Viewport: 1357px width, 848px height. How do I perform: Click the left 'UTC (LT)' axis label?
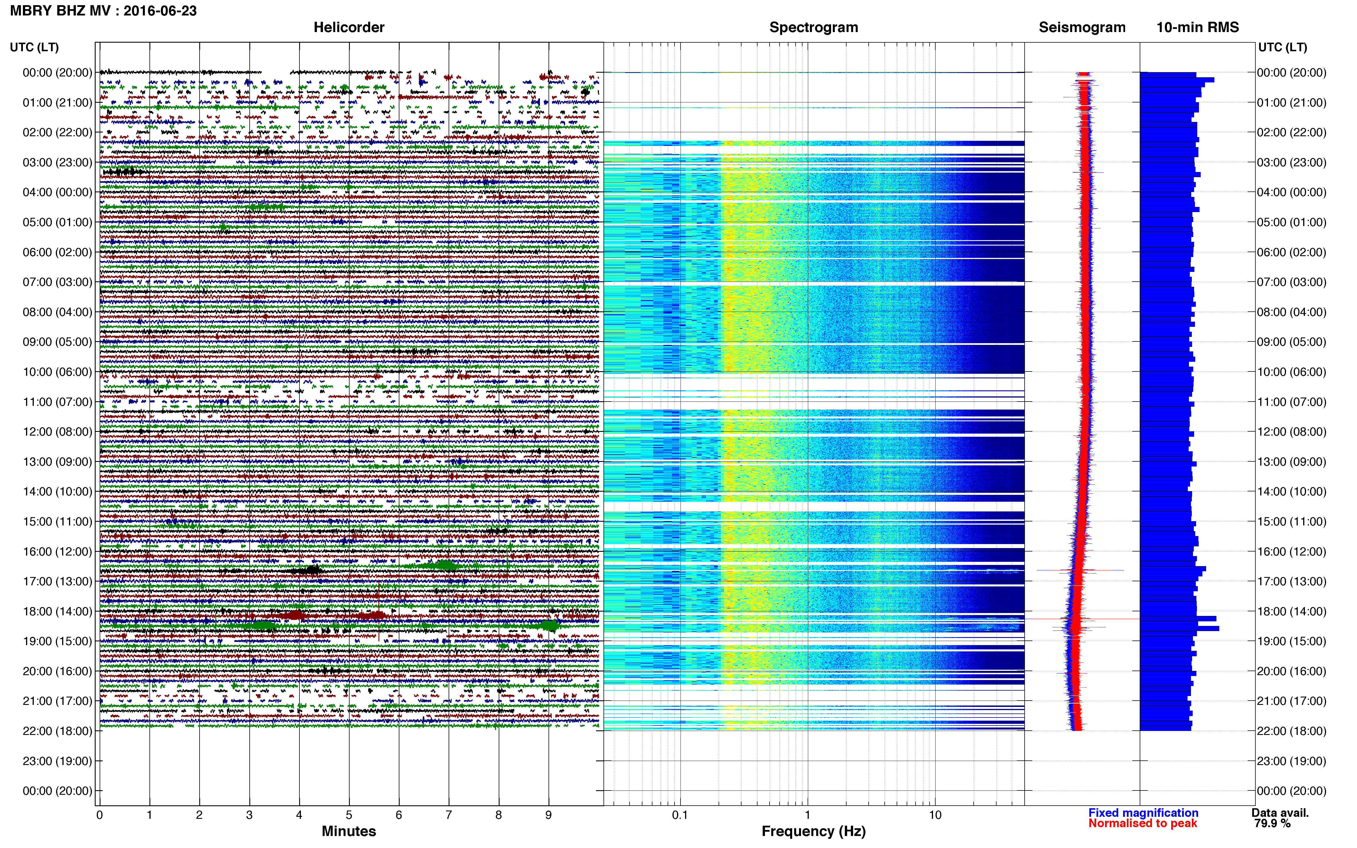point(34,47)
